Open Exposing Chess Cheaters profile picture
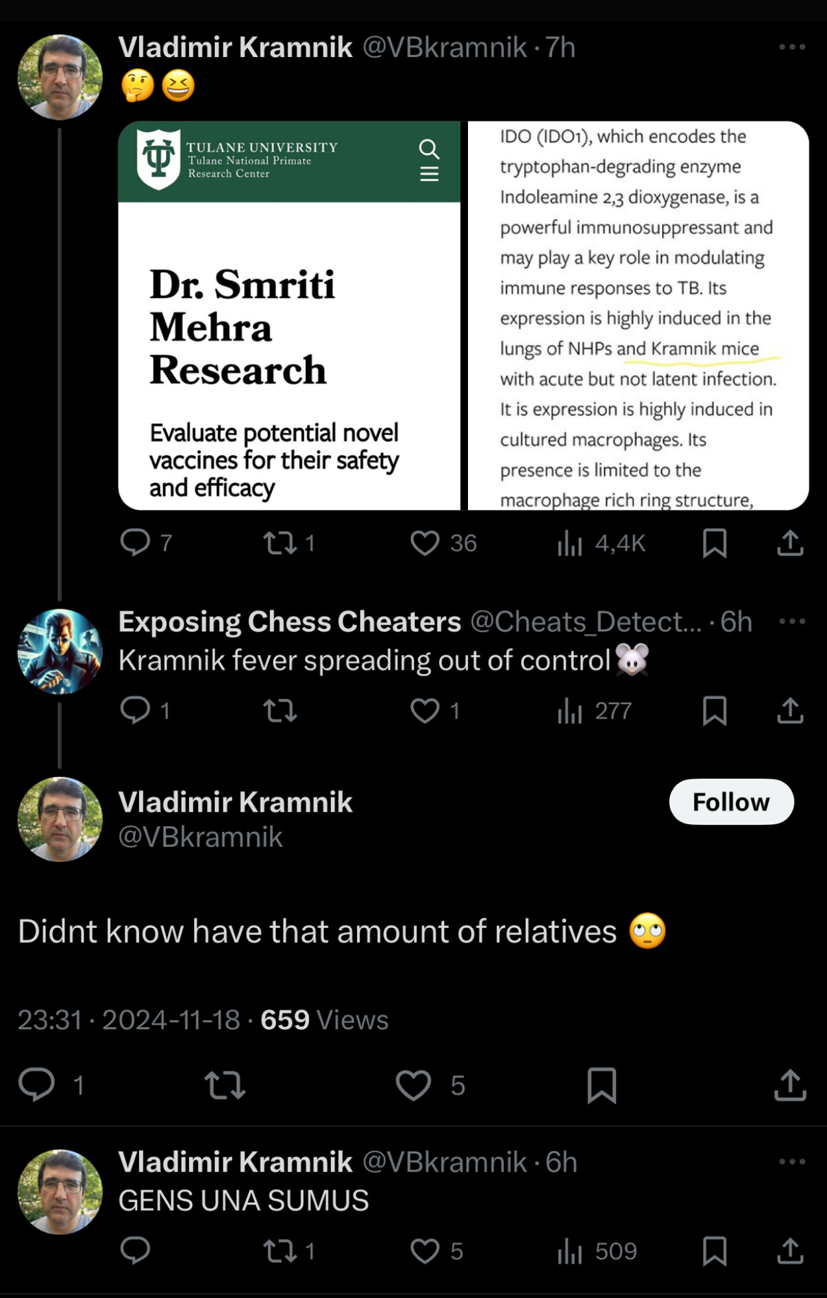827x1298 pixels. click(x=60, y=652)
